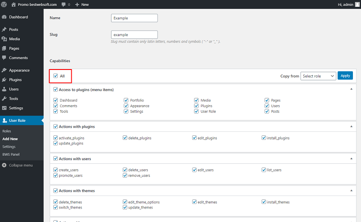Toggle the Actions with users group checkbox
Image resolution: width=361 pixels, height=222 pixels.
coord(56,158)
